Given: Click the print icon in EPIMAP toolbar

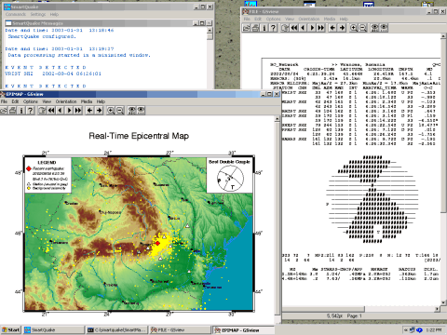Looking at the screenshot, I should click(x=12, y=111).
